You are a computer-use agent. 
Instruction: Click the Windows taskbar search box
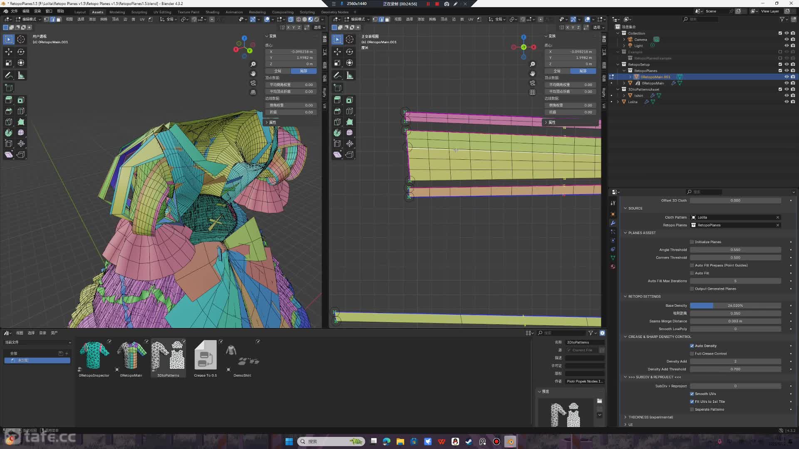click(x=331, y=442)
